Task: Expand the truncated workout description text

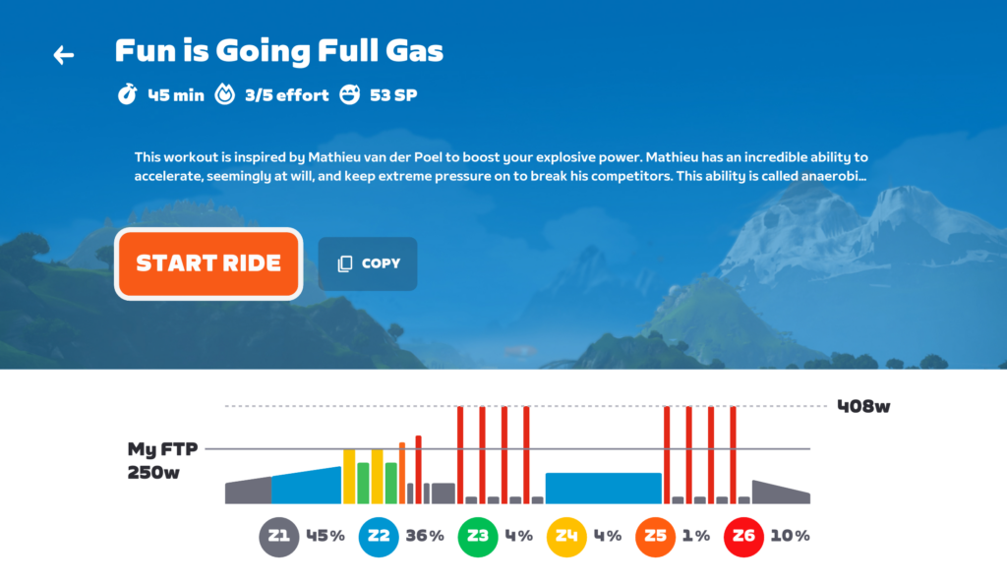Action: (x=501, y=166)
